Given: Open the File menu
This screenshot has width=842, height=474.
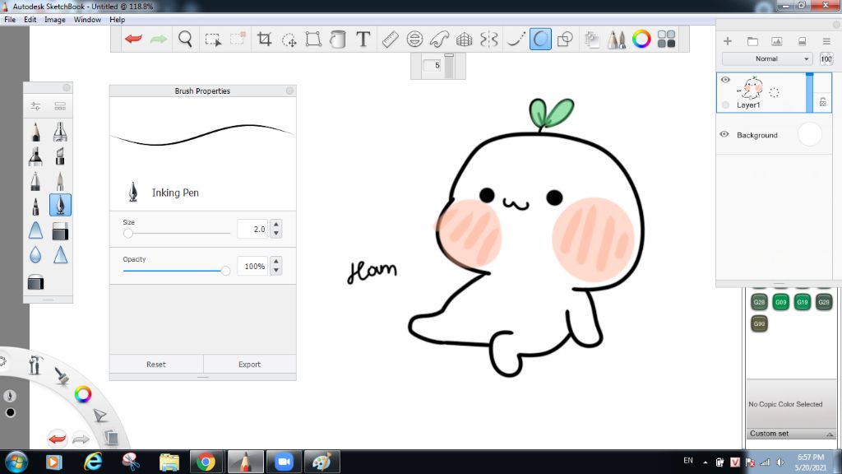Looking at the screenshot, I should tap(10, 20).
